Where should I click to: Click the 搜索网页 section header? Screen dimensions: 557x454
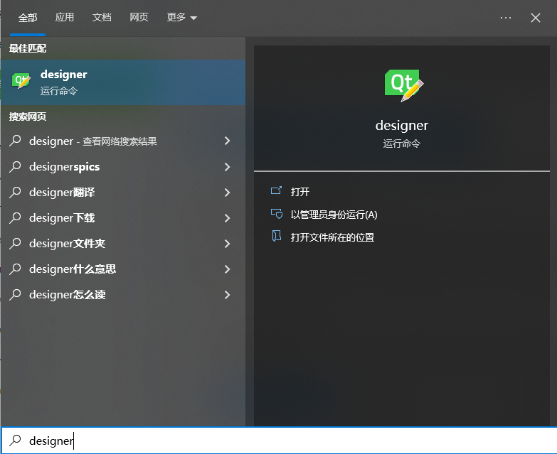coord(28,117)
